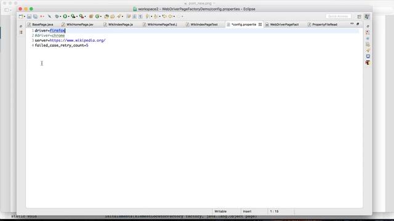Toggle Show Whitespace Characters icon
Viewport: 394px width, 221px height.
tap(140, 17)
